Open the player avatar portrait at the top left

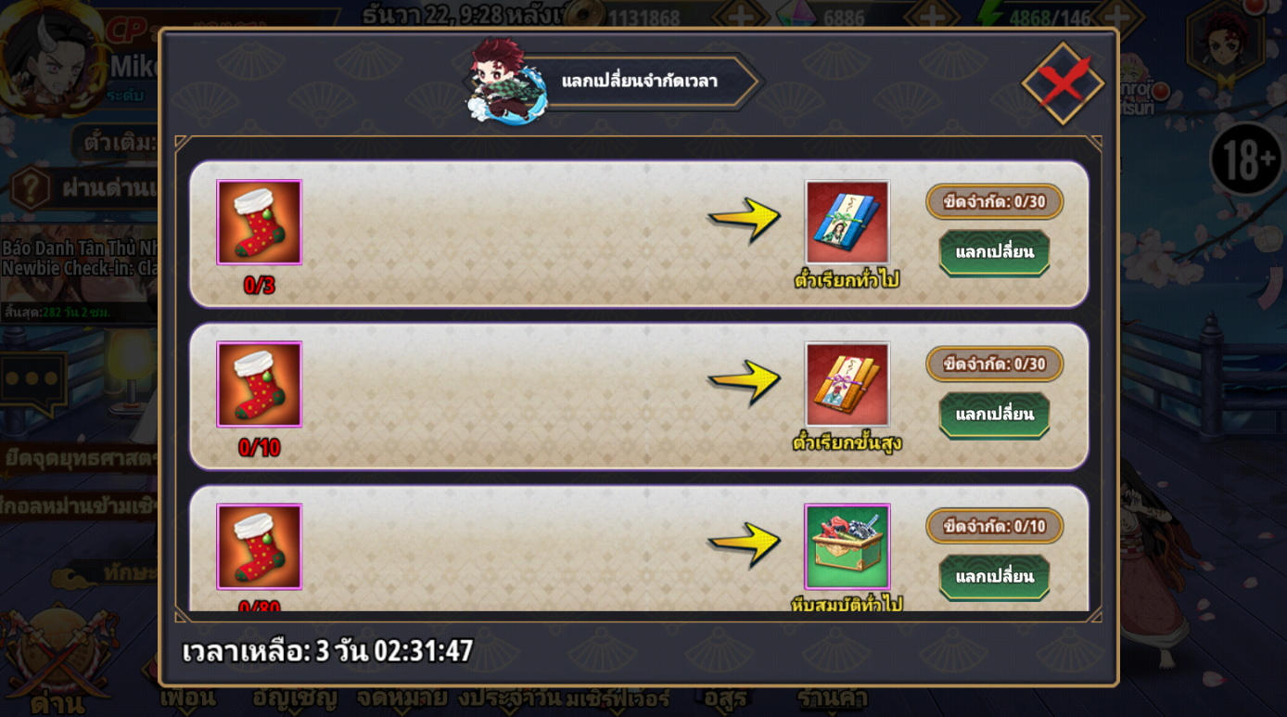pyautogui.click(x=51, y=56)
